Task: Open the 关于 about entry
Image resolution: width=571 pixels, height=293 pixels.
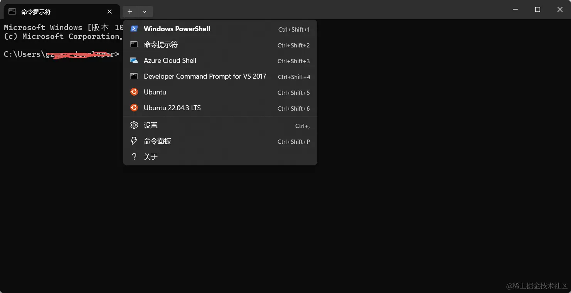Action: point(220,157)
